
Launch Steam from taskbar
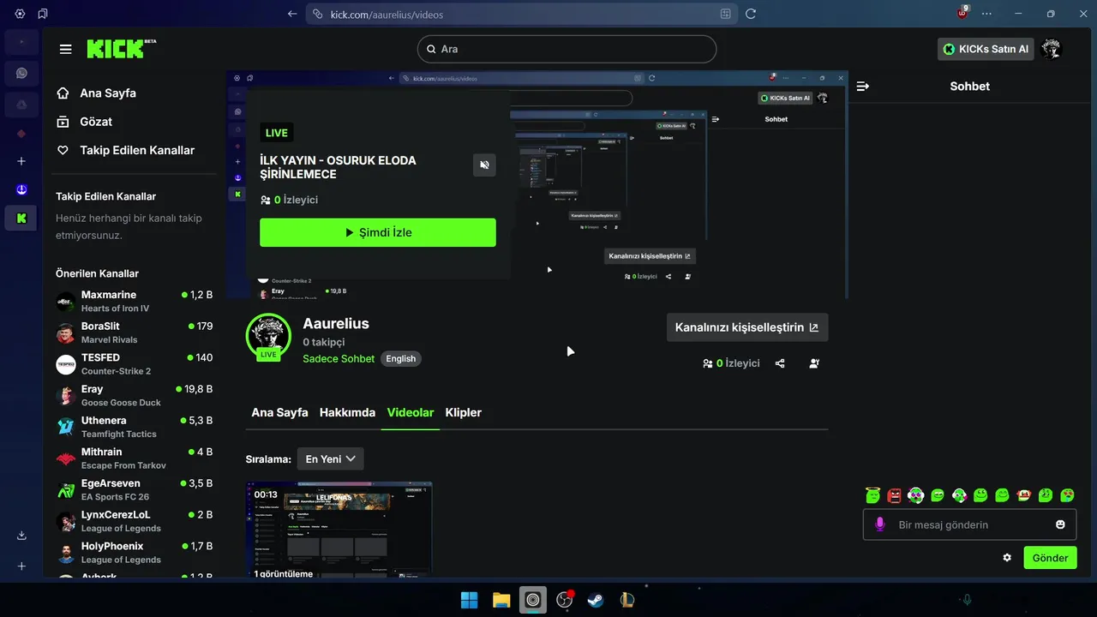[x=595, y=600]
